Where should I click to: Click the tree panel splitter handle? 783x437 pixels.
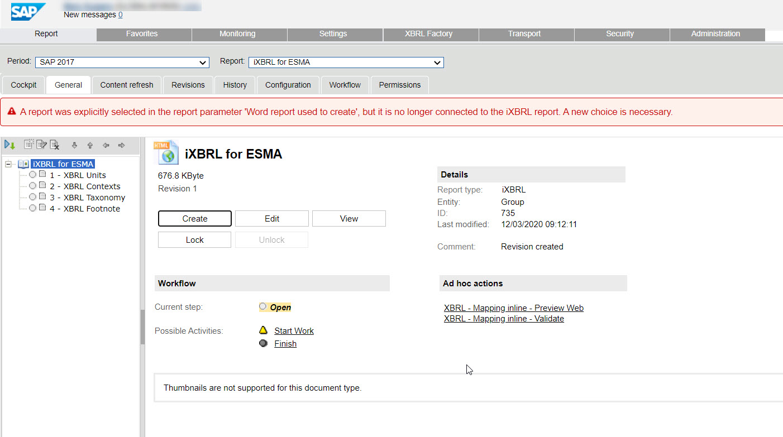pyautogui.click(x=142, y=327)
